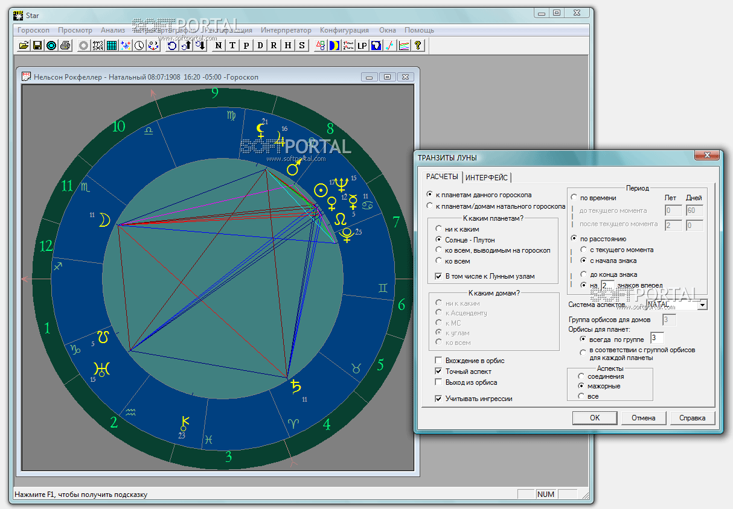
Task: Open the 'Конфигурация' menu
Action: pos(344,30)
